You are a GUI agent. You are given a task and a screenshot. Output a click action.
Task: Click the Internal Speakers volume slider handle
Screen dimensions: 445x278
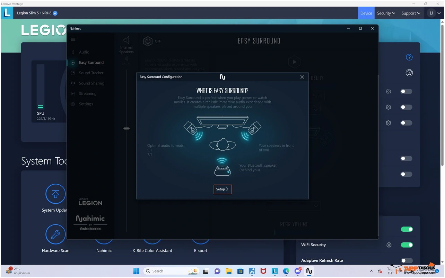click(126, 128)
